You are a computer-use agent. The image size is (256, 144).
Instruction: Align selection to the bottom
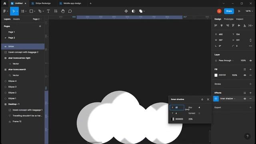click(244, 26)
